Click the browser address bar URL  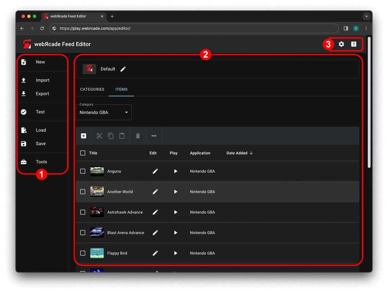[x=194, y=28]
